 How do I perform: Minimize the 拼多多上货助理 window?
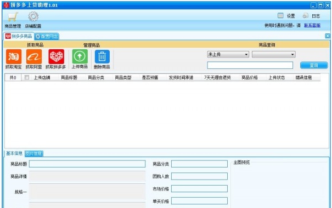point(313,5)
